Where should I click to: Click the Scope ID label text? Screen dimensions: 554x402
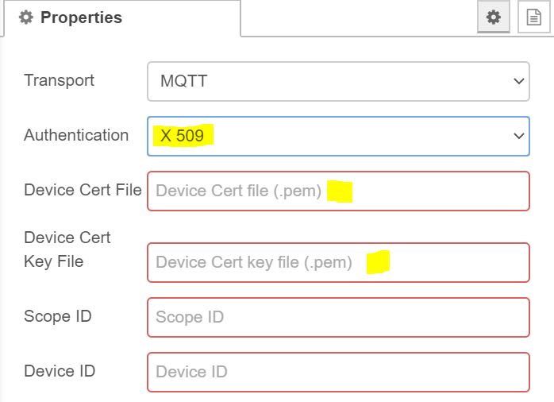click(x=58, y=316)
